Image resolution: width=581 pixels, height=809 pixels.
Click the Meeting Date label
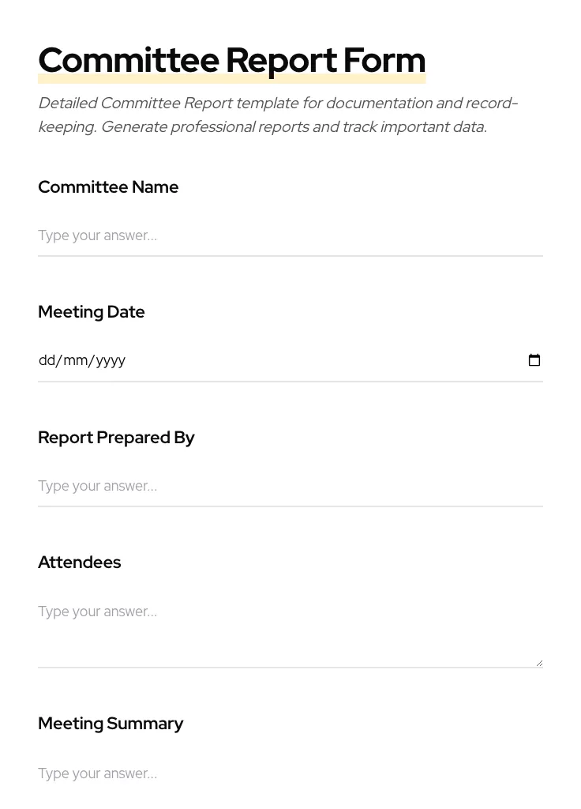point(91,312)
